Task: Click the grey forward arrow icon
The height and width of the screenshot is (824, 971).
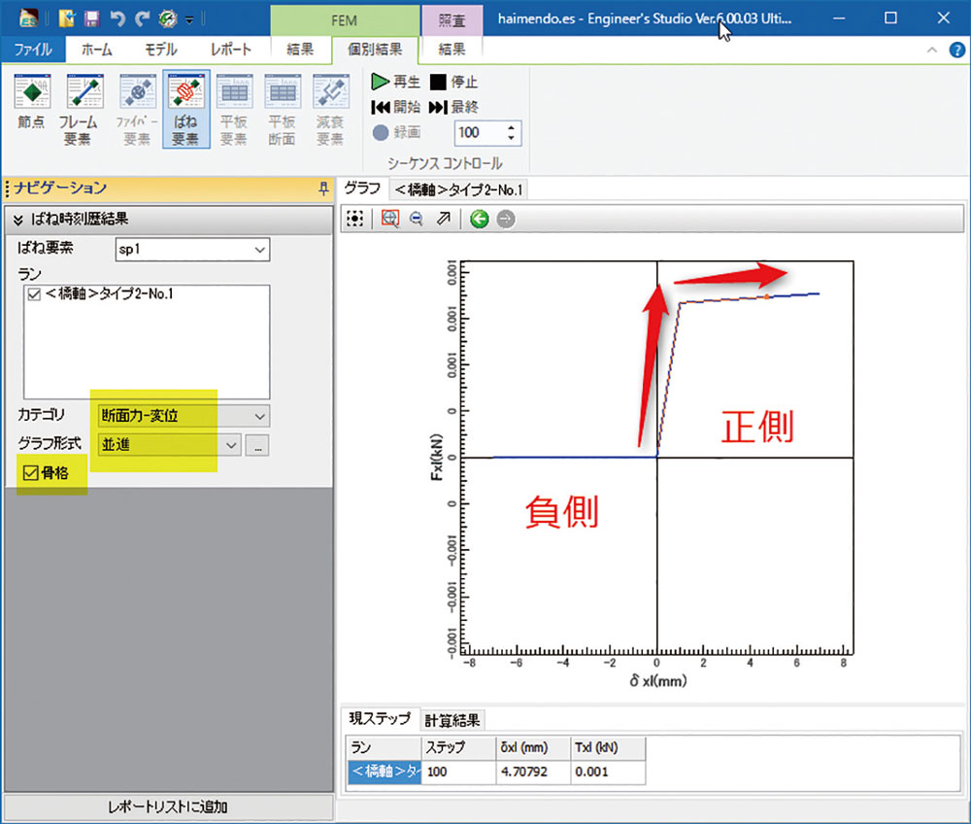Action: point(506,219)
